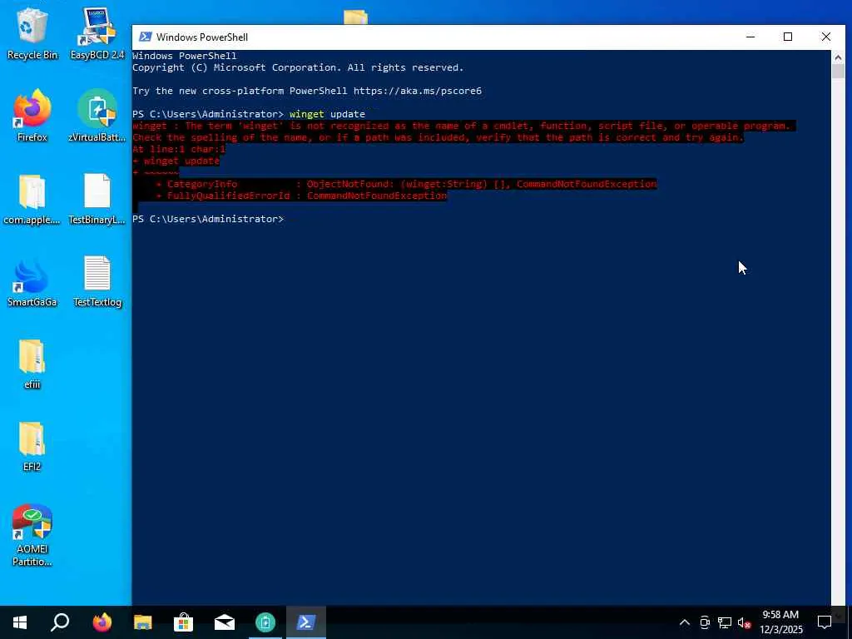Maximize the Windows PowerShell window

pos(788,37)
